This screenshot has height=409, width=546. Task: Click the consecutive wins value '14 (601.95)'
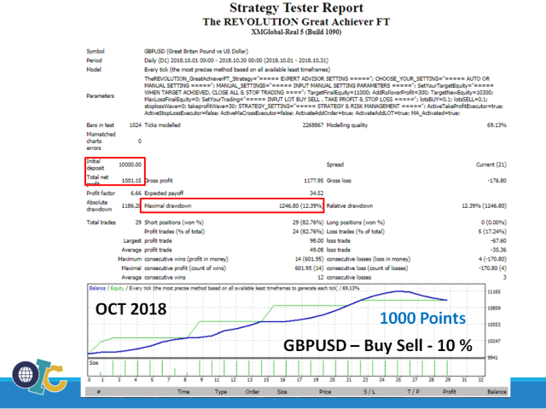click(309, 259)
